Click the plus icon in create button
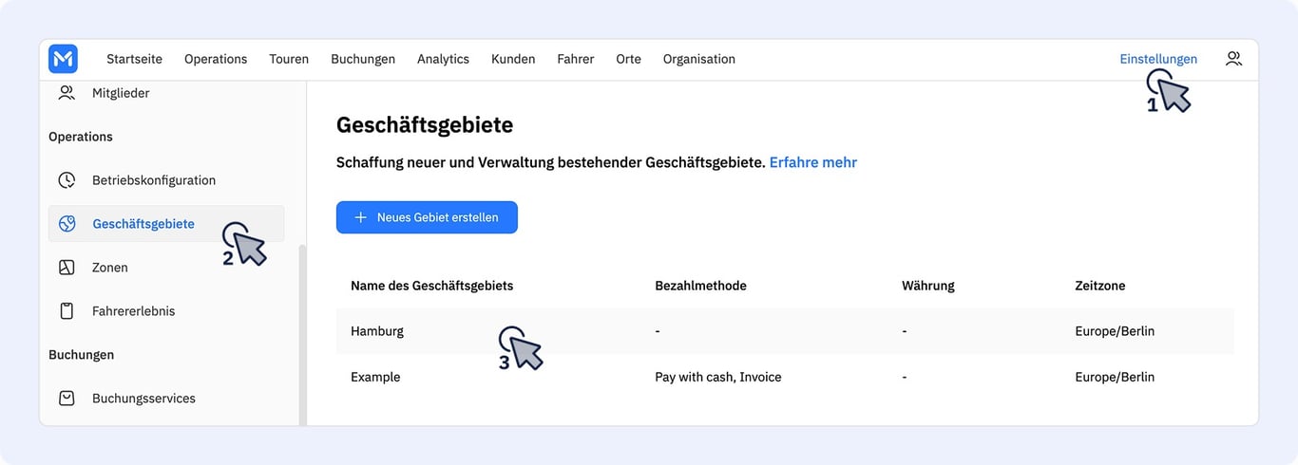1298x465 pixels. 360,217
